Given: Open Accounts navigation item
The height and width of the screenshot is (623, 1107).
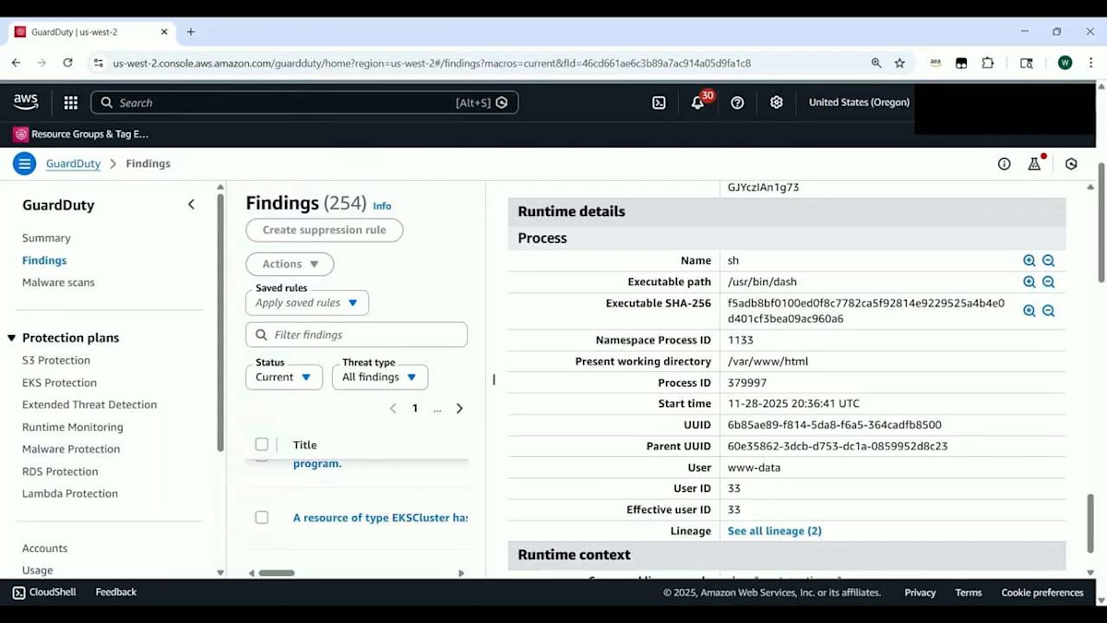Looking at the screenshot, I should [45, 548].
